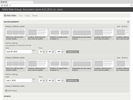Click Cut in the toolbar
This screenshot has width=133, height=100.
21,15
